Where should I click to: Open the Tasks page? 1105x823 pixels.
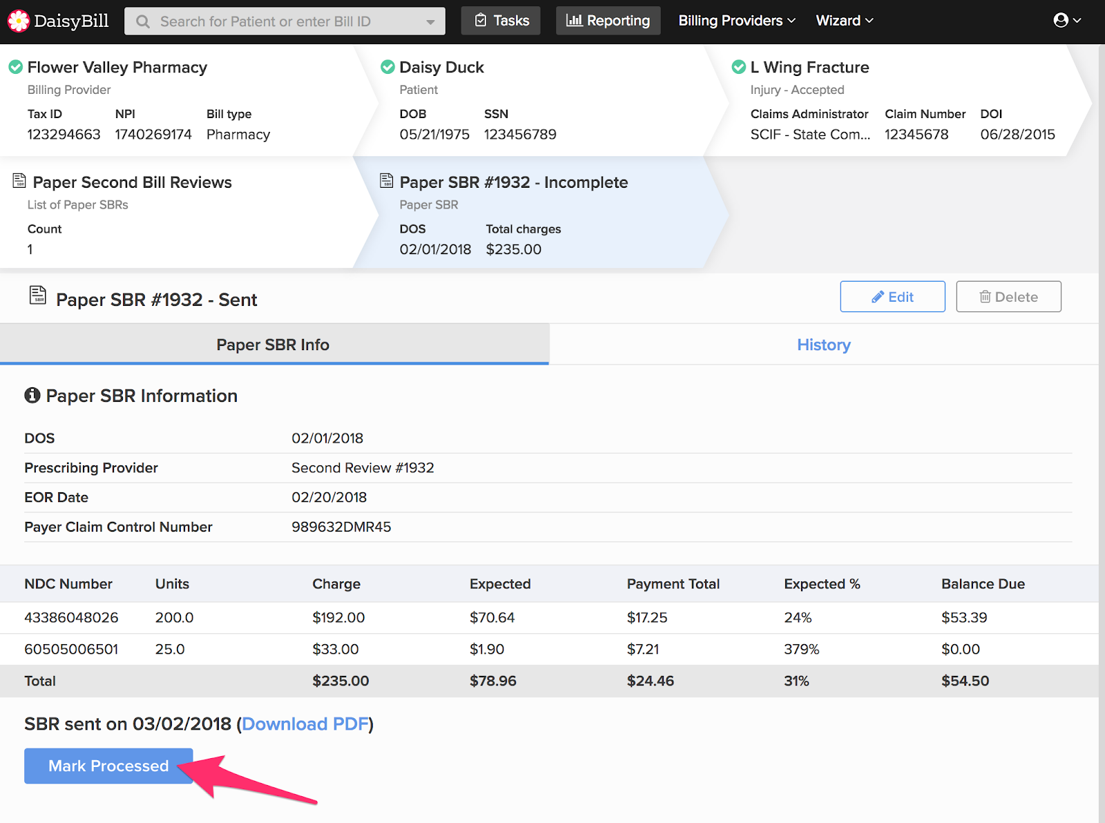pos(501,21)
